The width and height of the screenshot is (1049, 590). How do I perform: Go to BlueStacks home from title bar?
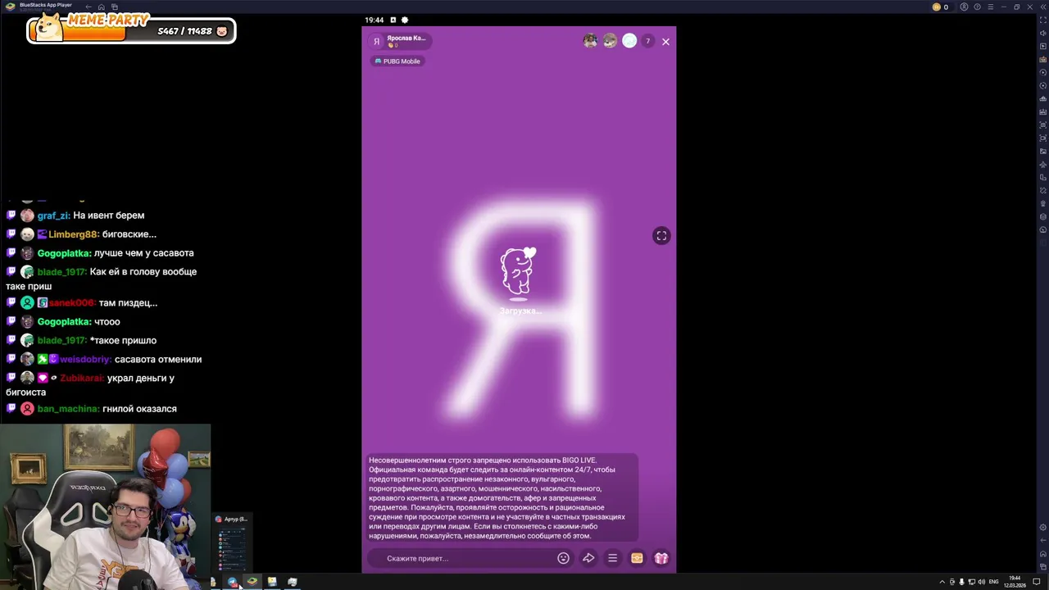click(x=101, y=7)
